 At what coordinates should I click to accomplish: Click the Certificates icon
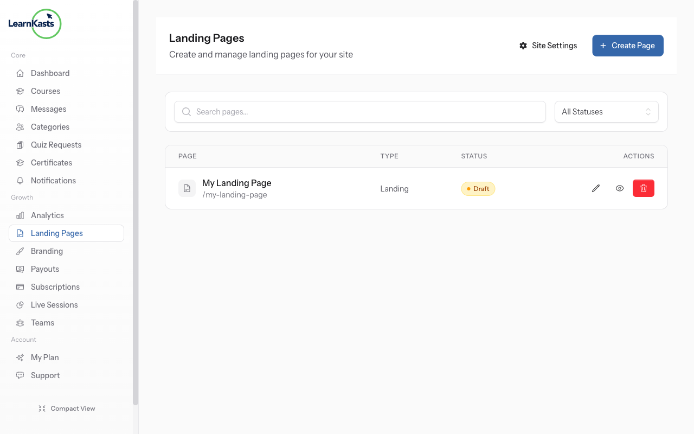click(20, 162)
